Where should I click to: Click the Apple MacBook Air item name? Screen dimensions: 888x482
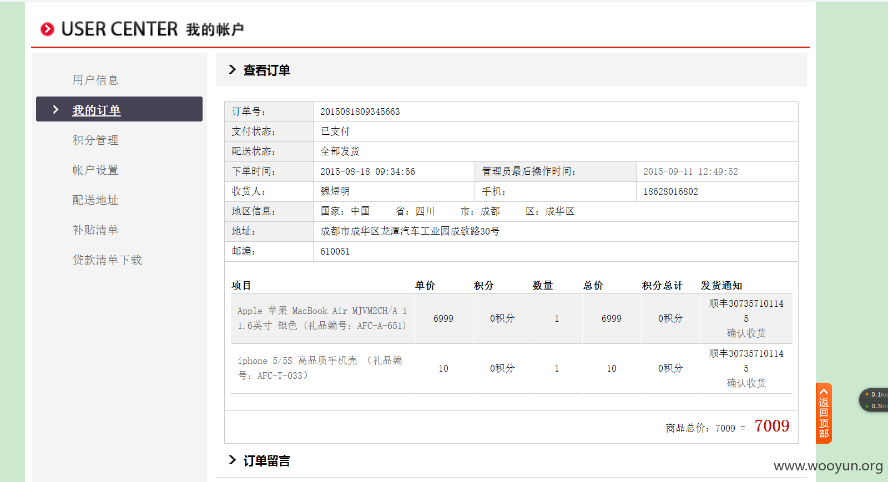point(322,318)
